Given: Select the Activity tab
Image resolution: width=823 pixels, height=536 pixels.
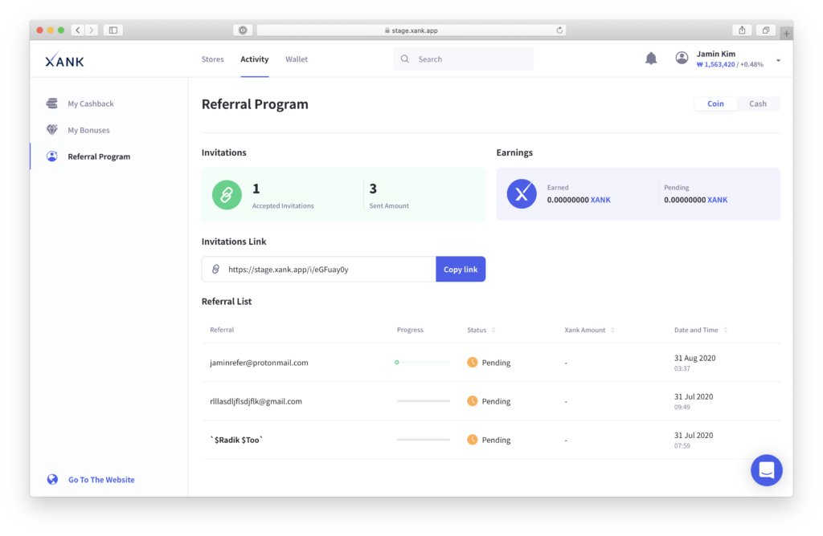Looking at the screenshot, I should click(x=255, y=59).
